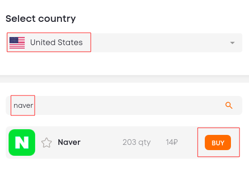The width and height of the screenshot is (249, 171).
Task: Click the United States country name text
Action: click(x=57, y=43)
